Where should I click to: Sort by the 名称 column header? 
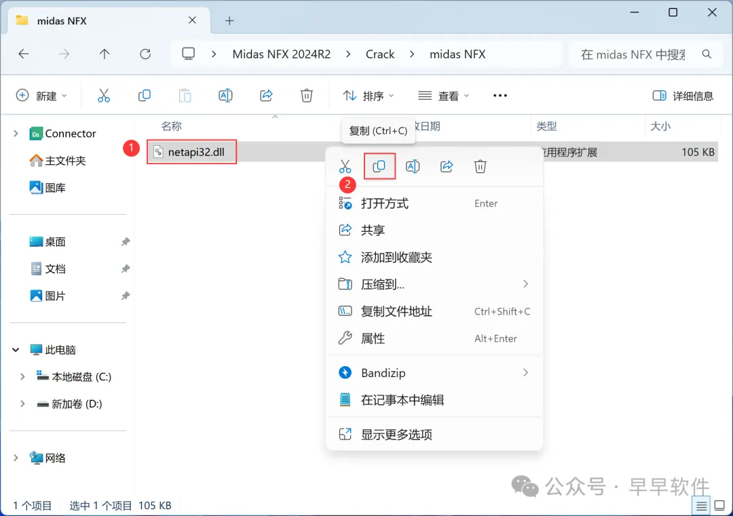click(171, 126)
